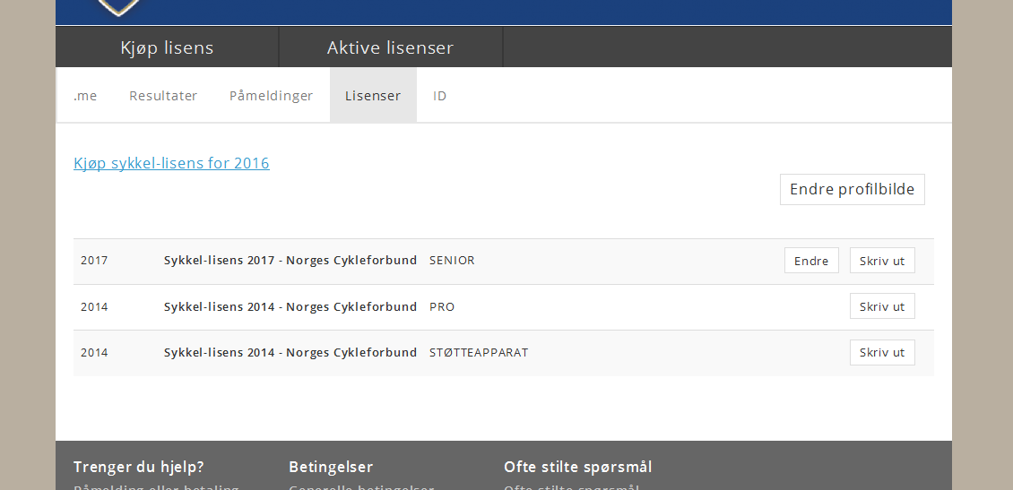
Task: Open the Aktive lisenser menu item
Action: point(390,47)
